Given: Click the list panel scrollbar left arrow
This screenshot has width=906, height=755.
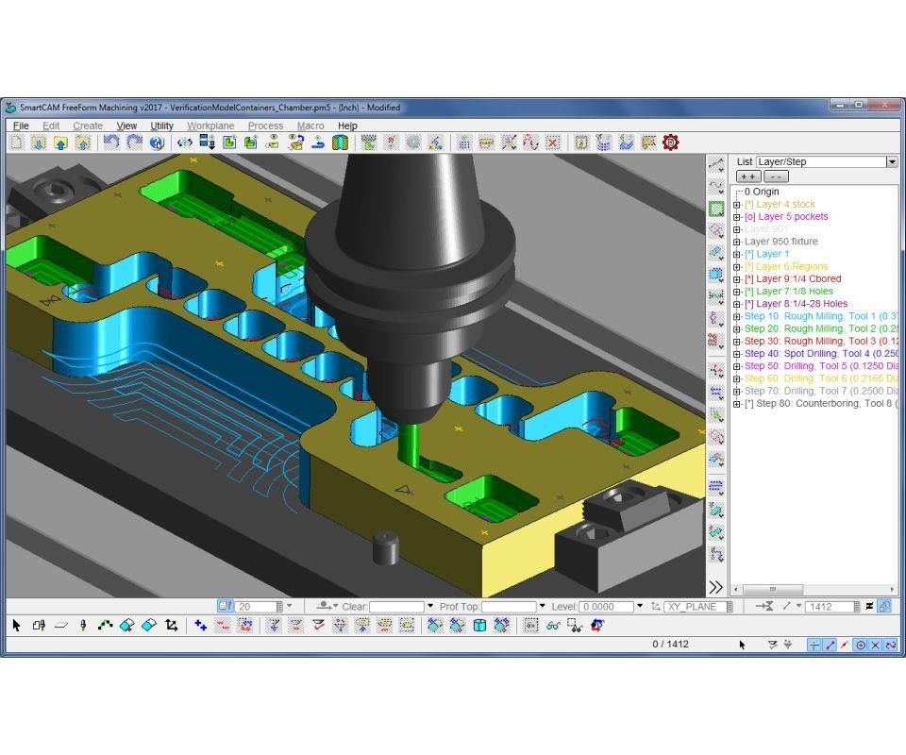Looking at the screenshot, I should (x=735, y=589).
